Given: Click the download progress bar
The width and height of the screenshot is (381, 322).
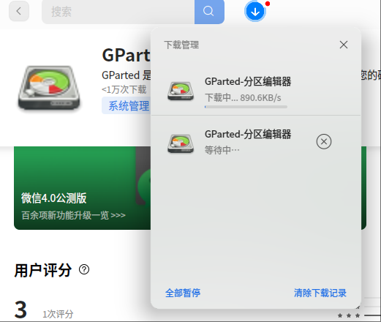Looking at the screenshot, I should 246,107.
